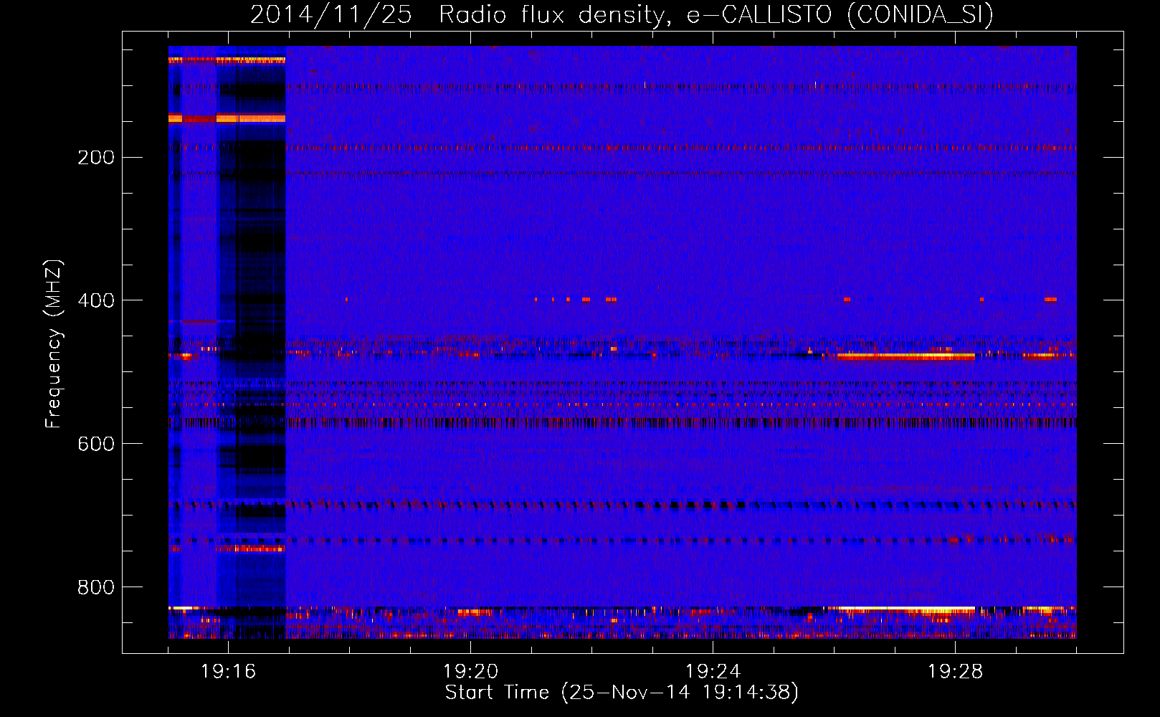1160x717 pixels.
Task: Click the 200 frequency tick label
Action: pos(95,157)
